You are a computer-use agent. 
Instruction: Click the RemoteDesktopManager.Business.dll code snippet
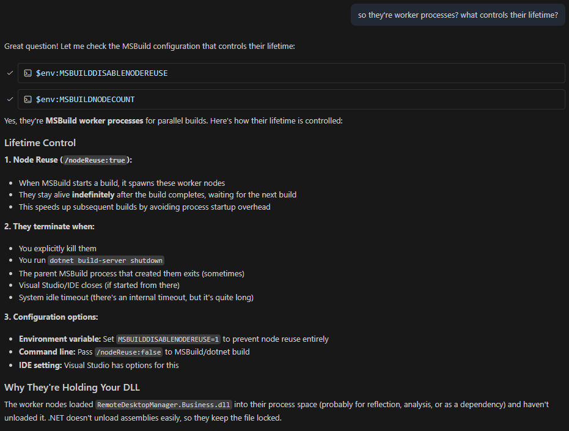(x=164, y=405)
